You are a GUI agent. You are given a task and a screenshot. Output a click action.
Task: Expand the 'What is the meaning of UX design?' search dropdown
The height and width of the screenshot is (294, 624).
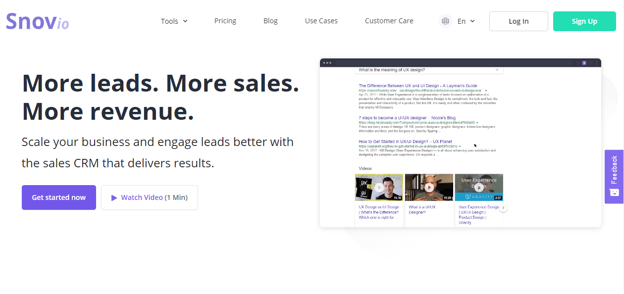tap(497, 70)
